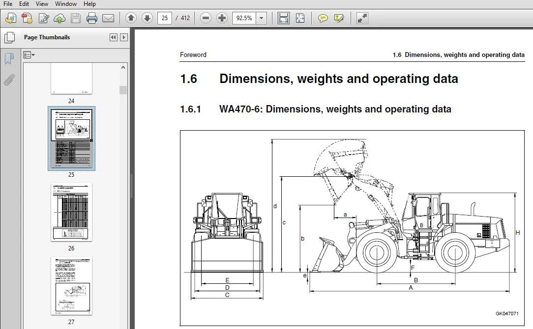
Task: Click the Add sticky note comment icon
Action: tap(323, 18)
